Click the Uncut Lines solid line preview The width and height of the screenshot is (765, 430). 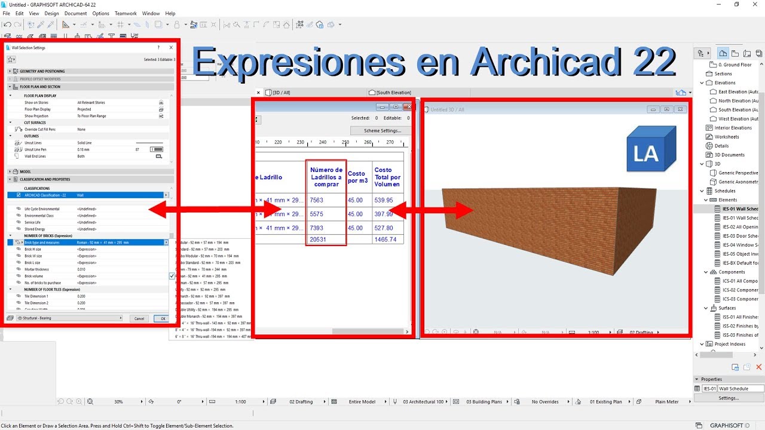(x=149, y=143)
